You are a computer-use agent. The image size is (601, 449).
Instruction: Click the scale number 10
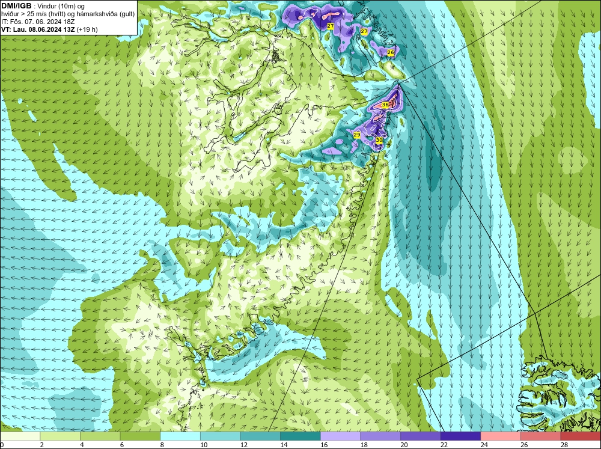coord(204,445)
